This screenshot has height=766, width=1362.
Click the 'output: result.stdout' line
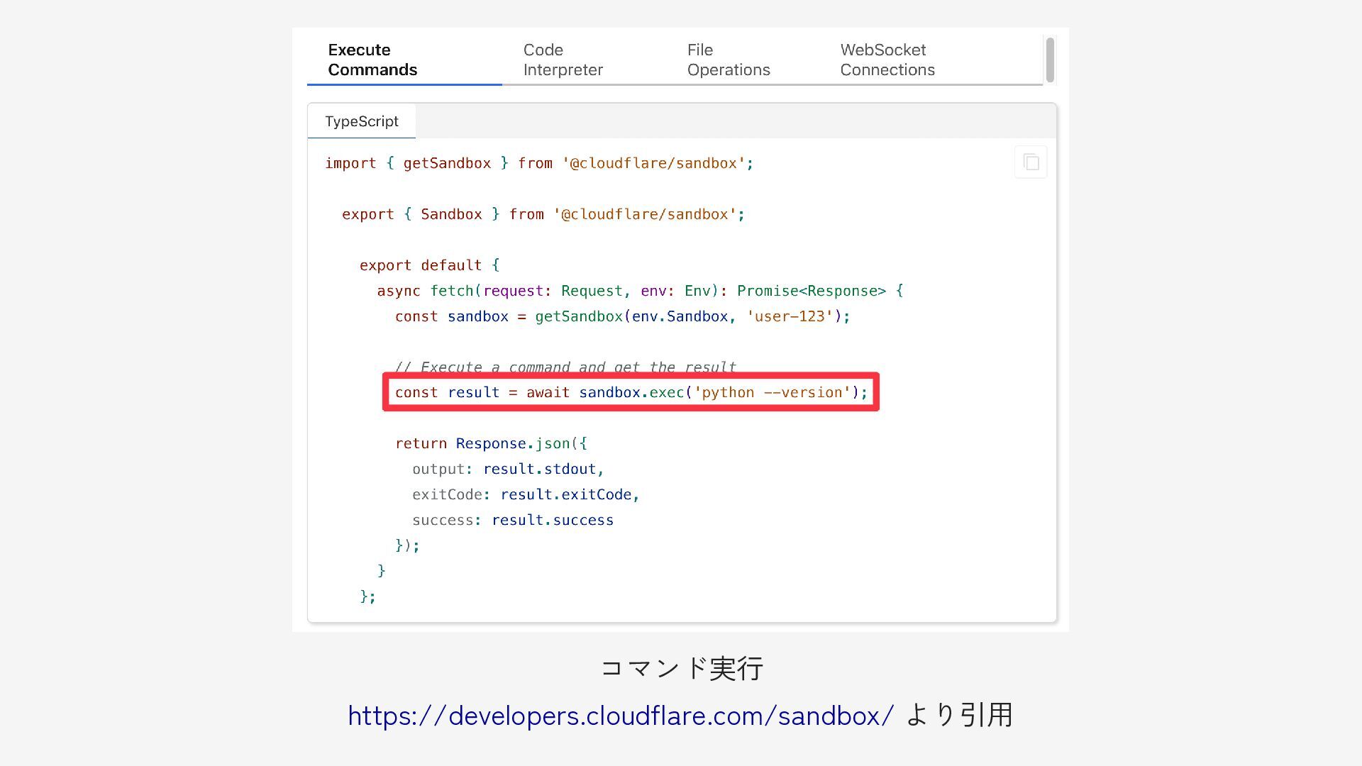(508, 469)
